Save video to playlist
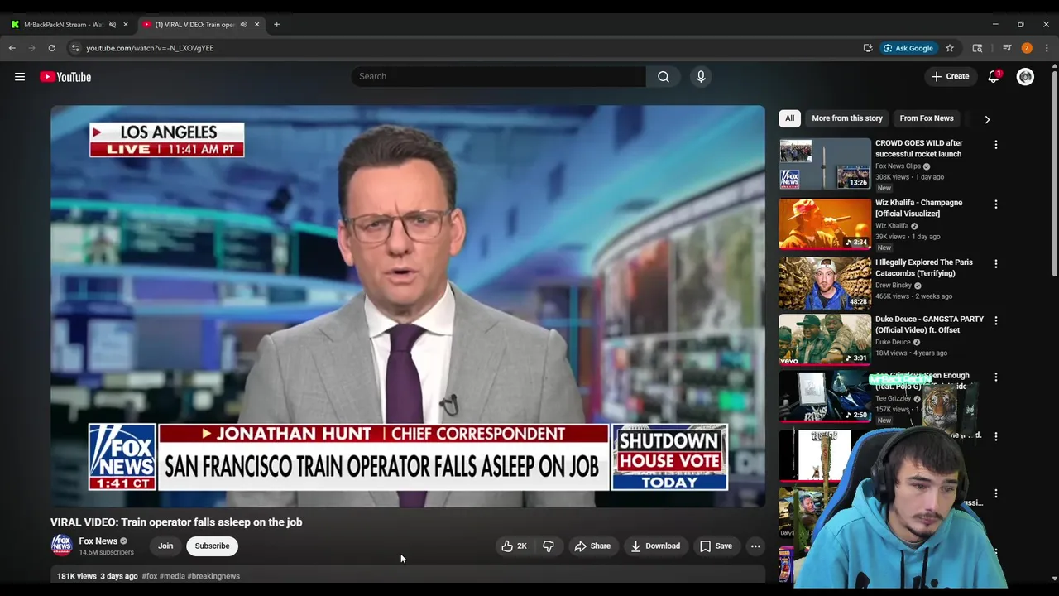Image resolution: width=1059 pixels, height=596 pixels. pos(716,546)
